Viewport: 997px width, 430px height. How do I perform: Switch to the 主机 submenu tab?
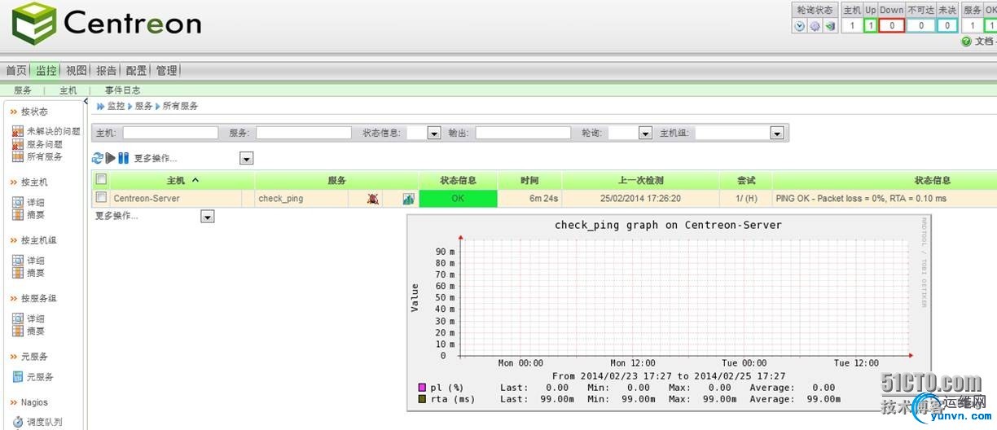pyautogui.click(x=68, y=90)
